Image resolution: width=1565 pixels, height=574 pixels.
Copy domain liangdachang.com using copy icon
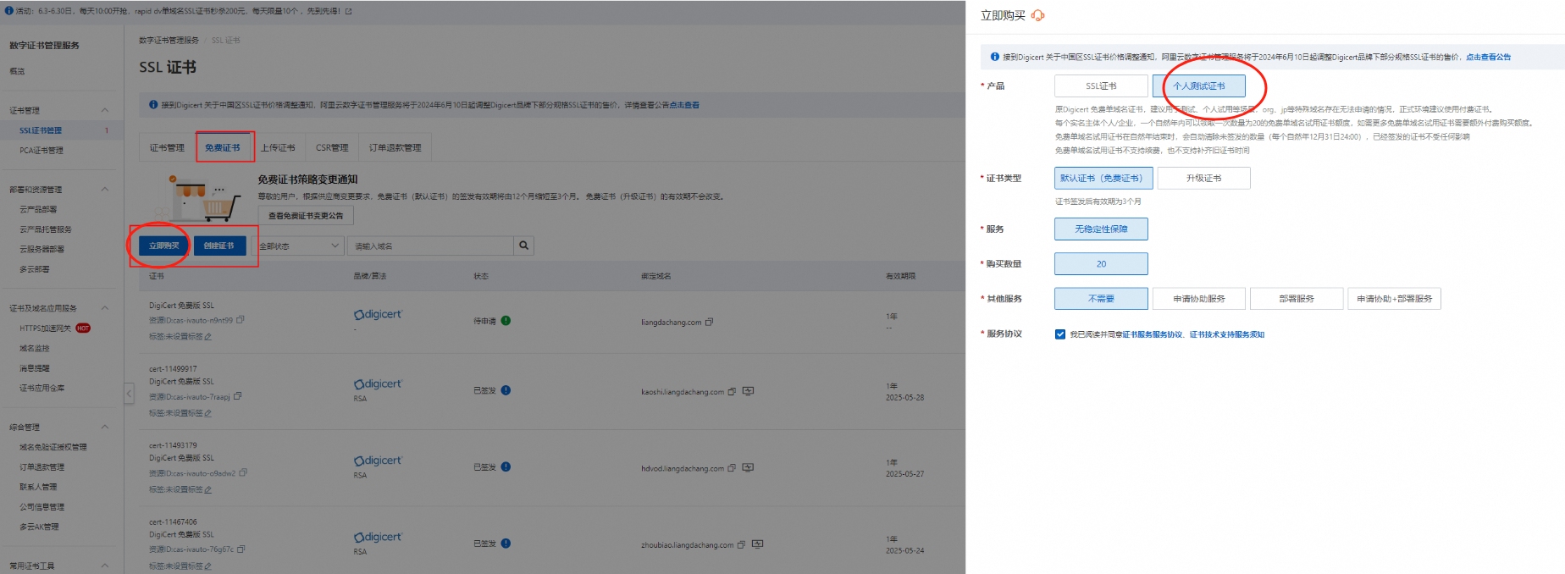[710, 322]
